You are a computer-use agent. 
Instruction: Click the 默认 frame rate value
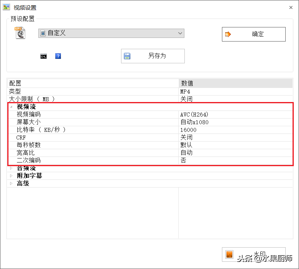(x=186, y=145)
